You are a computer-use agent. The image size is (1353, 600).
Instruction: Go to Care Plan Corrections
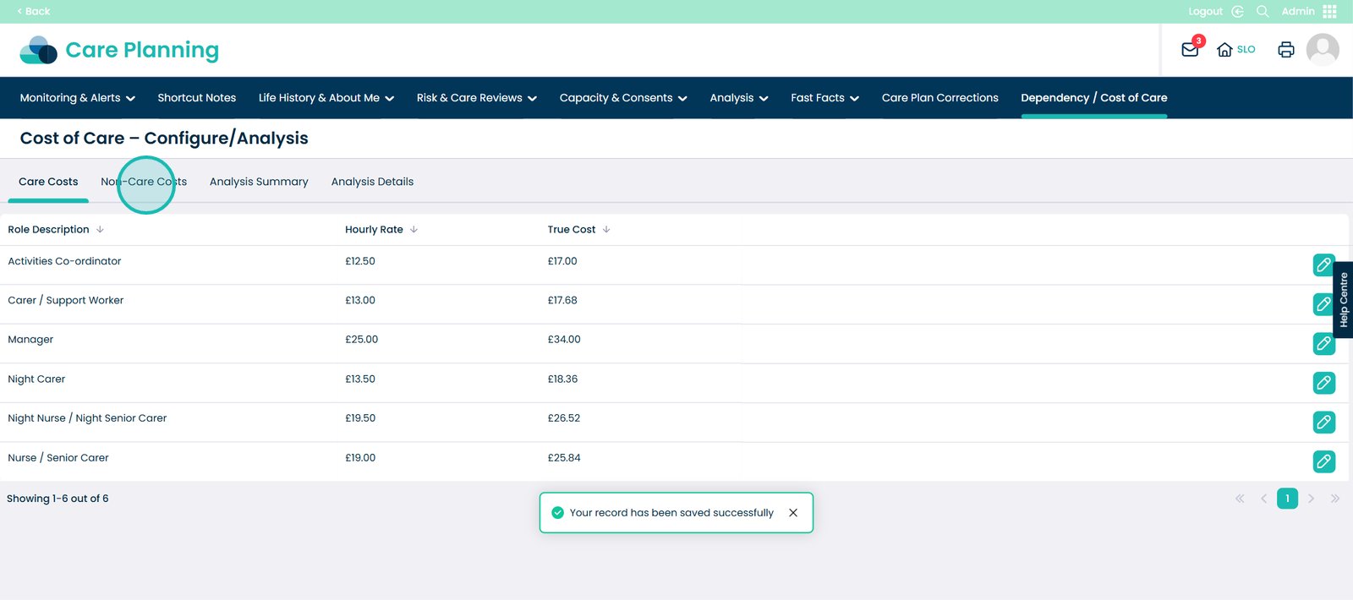click(x=939, y=98)
